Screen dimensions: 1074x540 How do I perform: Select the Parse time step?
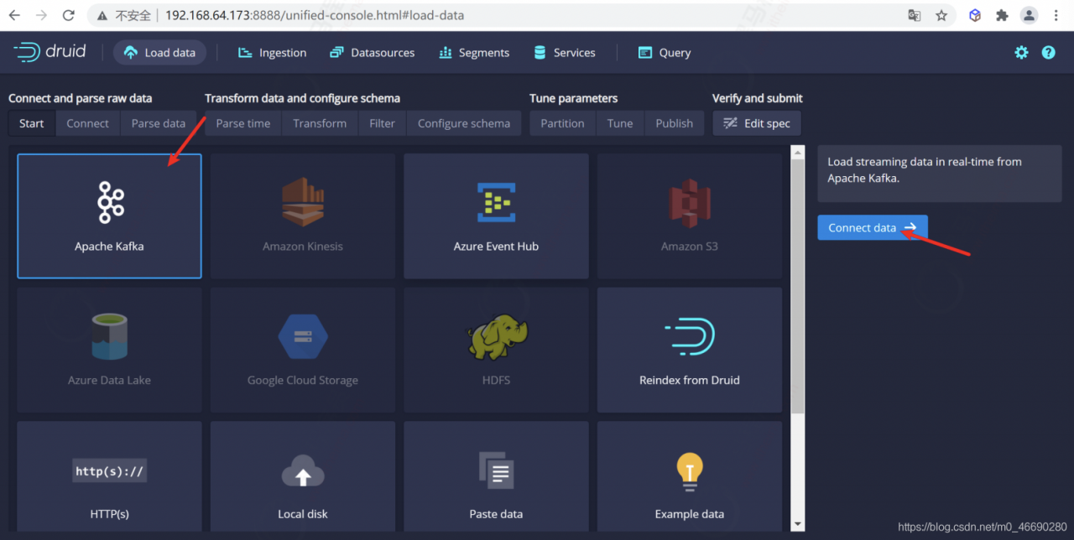[x=243, y=123]
